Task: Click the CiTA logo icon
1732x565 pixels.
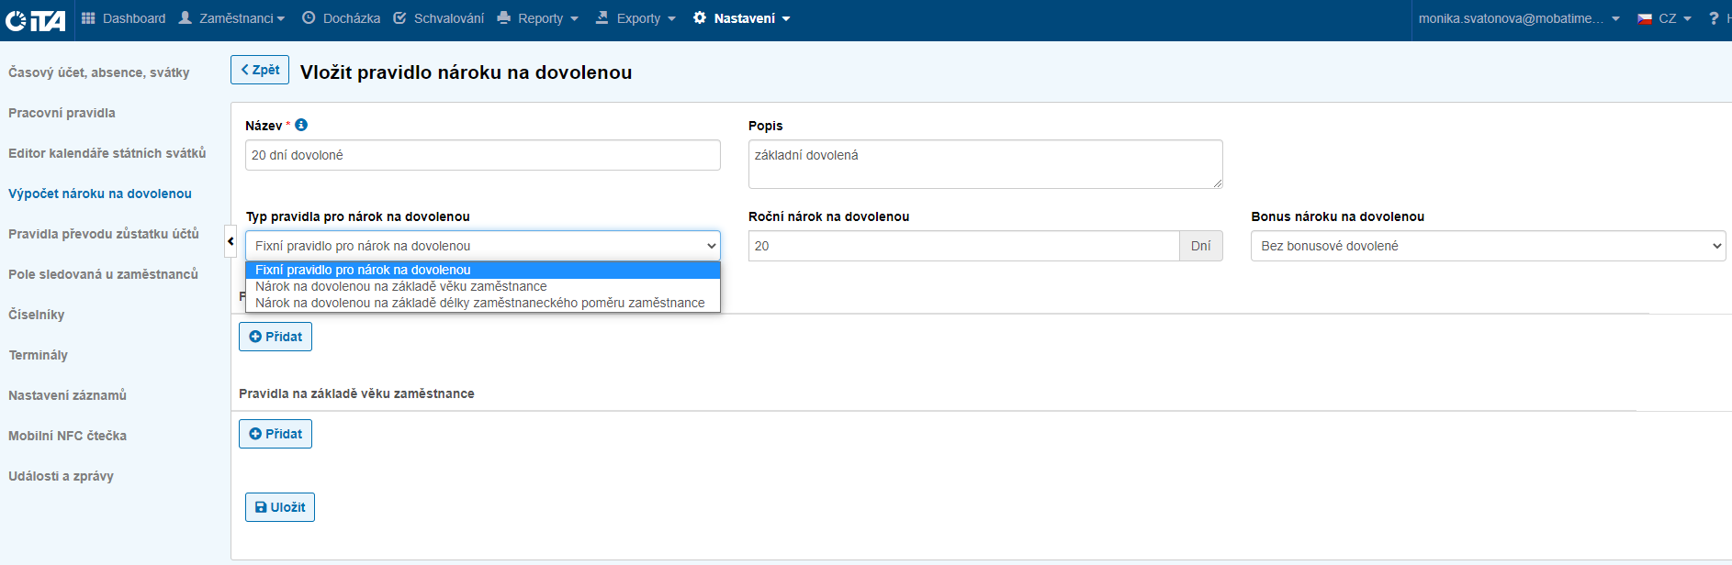Action: pos(35,19)
